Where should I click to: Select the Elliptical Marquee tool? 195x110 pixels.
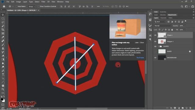click(x=3, y=19)
